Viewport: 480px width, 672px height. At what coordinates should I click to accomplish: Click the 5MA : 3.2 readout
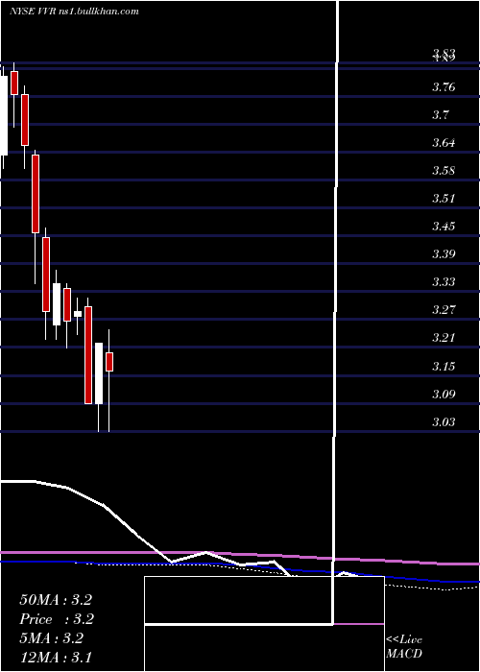pos(52,638)
